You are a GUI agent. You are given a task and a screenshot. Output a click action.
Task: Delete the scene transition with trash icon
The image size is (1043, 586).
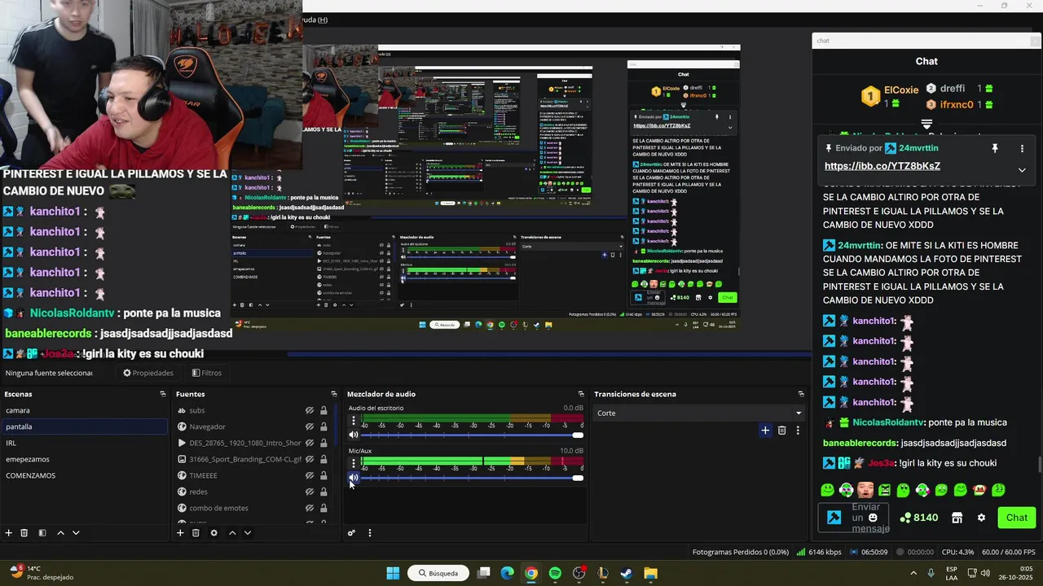tap(782, 431)
